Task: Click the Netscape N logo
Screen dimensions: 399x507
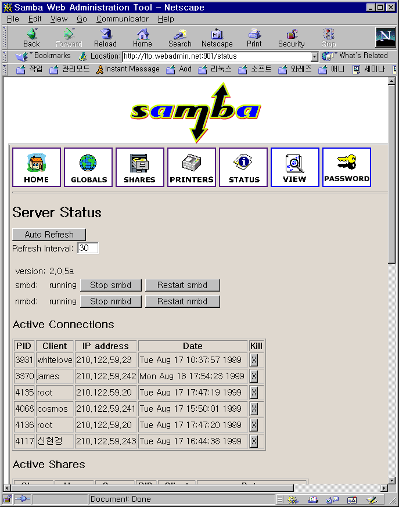Action: [386, 37]
